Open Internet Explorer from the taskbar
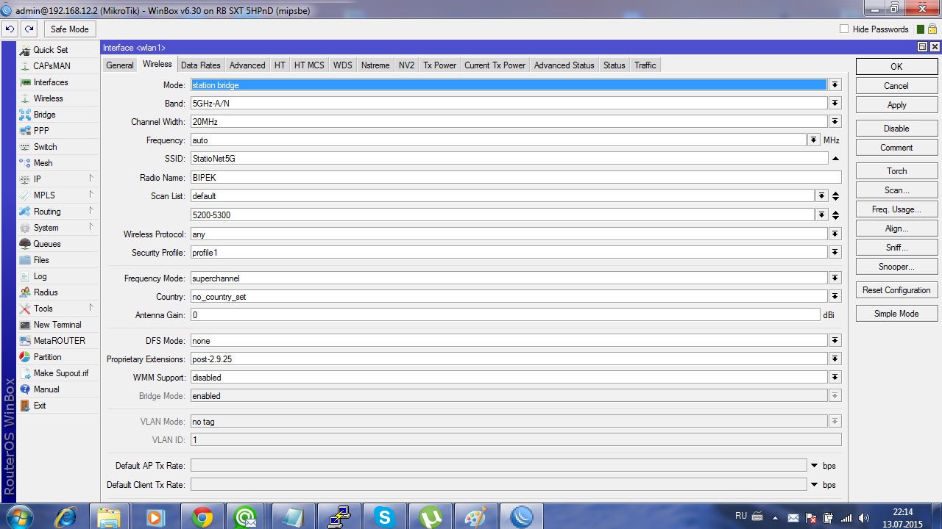The height and width of the screenshot is (529, 942). [65, 517]
